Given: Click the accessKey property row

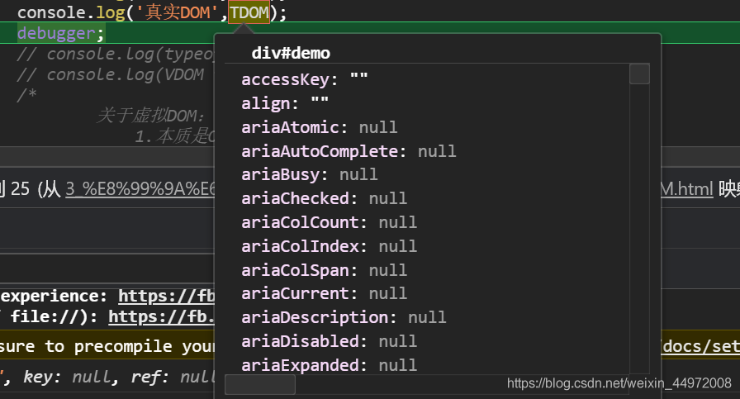Looking at the screenshot, I should (305, 79).
